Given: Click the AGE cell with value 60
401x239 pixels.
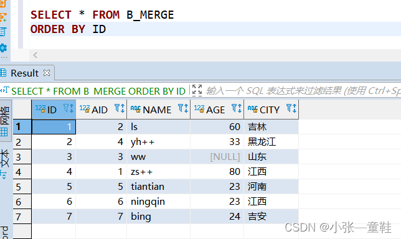Looking at the screenshot, I should 217,127.
